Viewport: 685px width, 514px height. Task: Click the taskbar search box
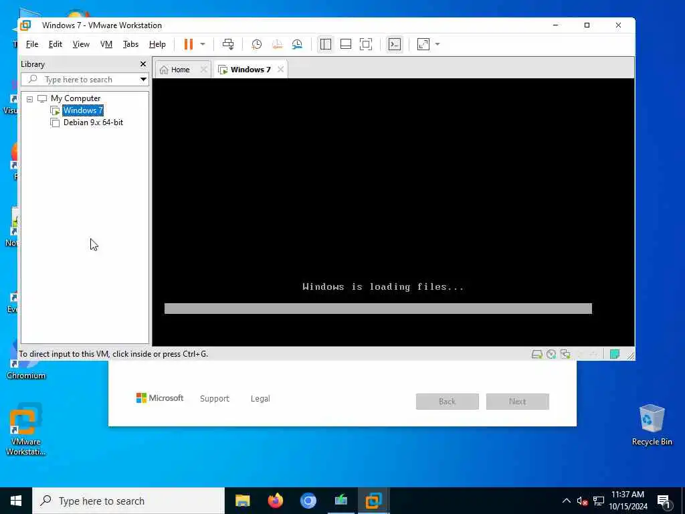[128, 501]
